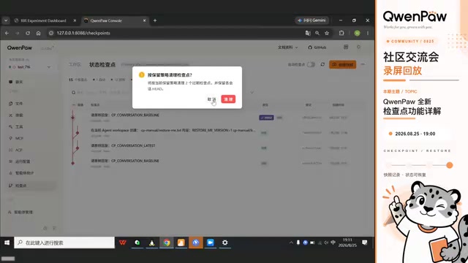Confirm the red 清理 button in dialog
The width and height of the screenshot is (468, 263).
tap(228, 99)
